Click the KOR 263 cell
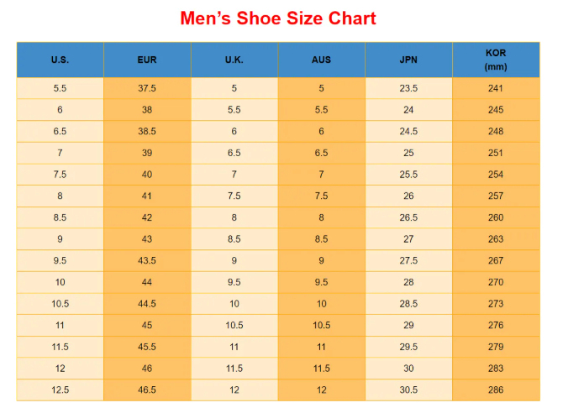Screen dimensions: 568x408 click(496, 238)
